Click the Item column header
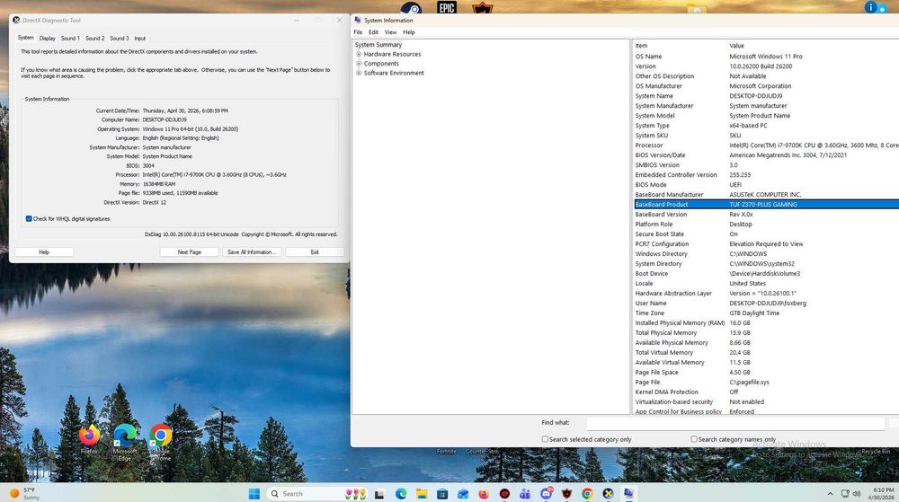The height and width of the screenshot is (502, 899). pos(680,46)
